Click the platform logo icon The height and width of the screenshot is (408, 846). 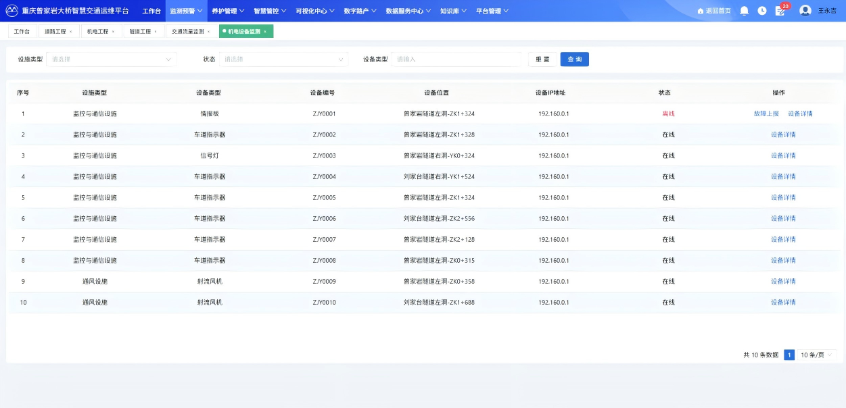tap(12, 11)
